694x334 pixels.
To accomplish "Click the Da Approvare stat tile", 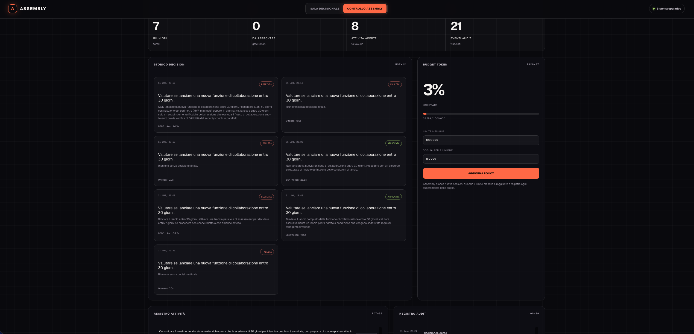I will pyautogui.click(x=297, y=35).
